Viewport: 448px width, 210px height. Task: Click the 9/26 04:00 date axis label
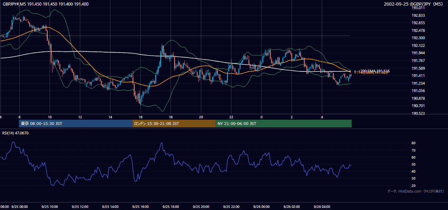click(322, 206)
